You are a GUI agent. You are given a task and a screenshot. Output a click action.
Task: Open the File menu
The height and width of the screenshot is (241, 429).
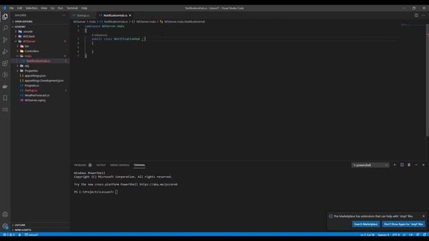[x=11, y=8]
